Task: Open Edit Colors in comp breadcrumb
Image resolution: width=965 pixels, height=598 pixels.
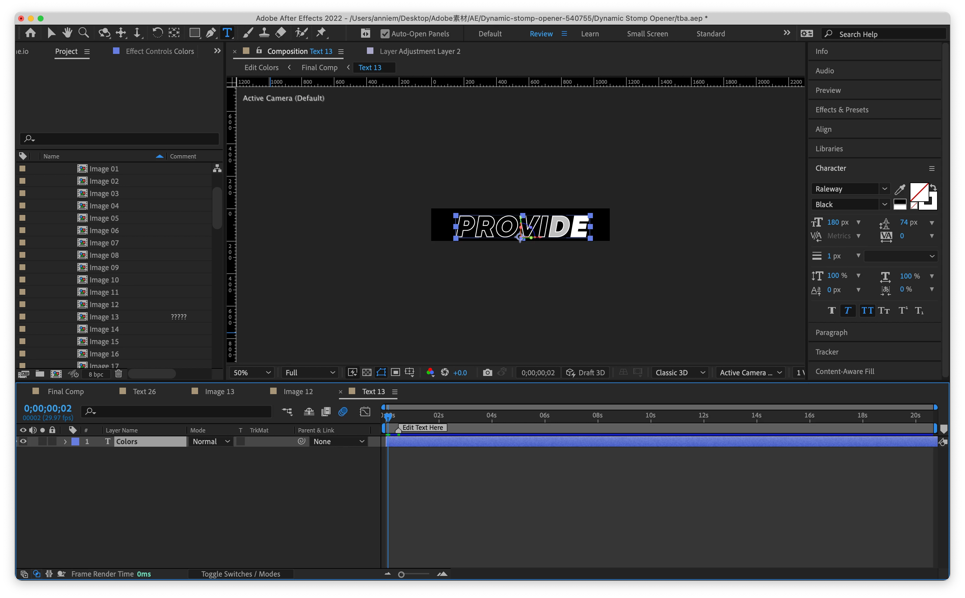Action: (261, 67)
